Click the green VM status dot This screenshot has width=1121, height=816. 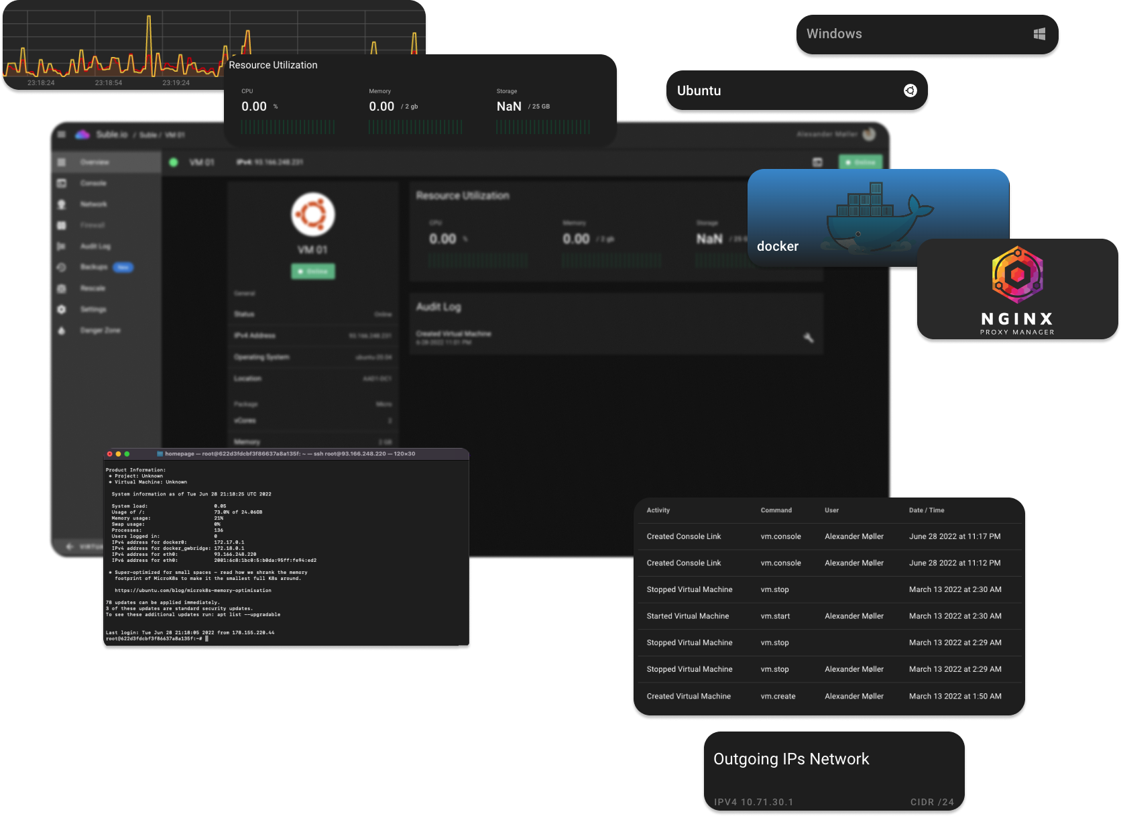pos(174,162)
